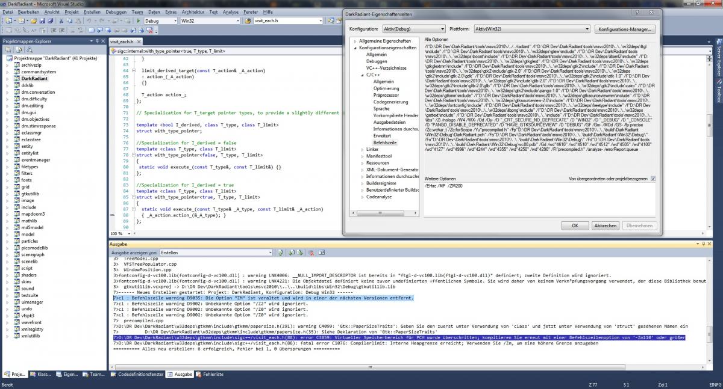The image size is (723, 389).
Task: Close the visit_each.h editor tab
Action: click(x=139, y=41)
